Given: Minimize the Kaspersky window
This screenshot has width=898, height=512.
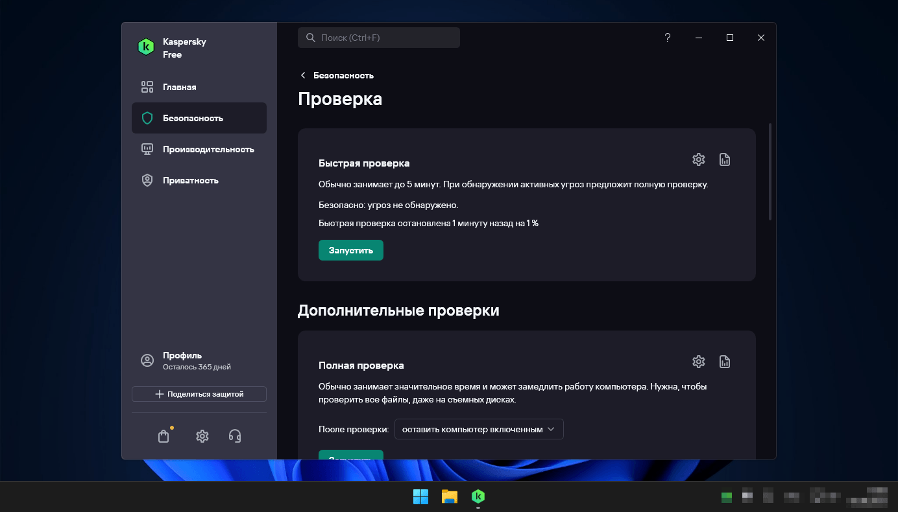Looking at the screenshot, I should click(x=699, y=38).
